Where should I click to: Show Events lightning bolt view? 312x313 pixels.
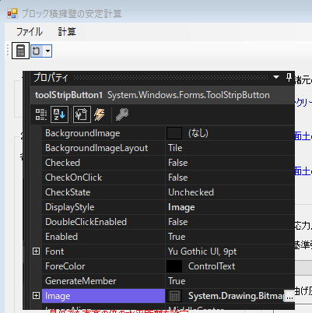100,114
